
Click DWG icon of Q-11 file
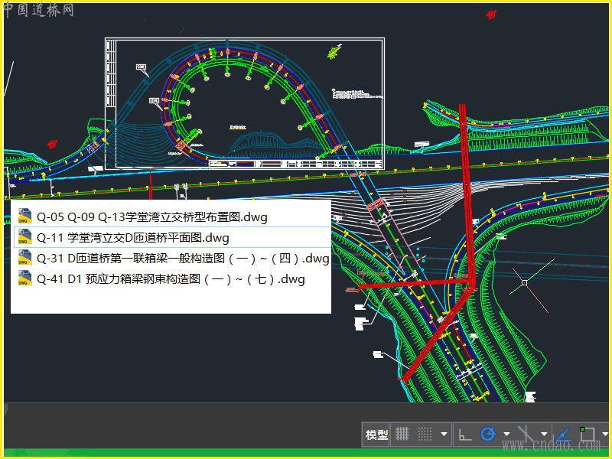(x=24, y=237)
